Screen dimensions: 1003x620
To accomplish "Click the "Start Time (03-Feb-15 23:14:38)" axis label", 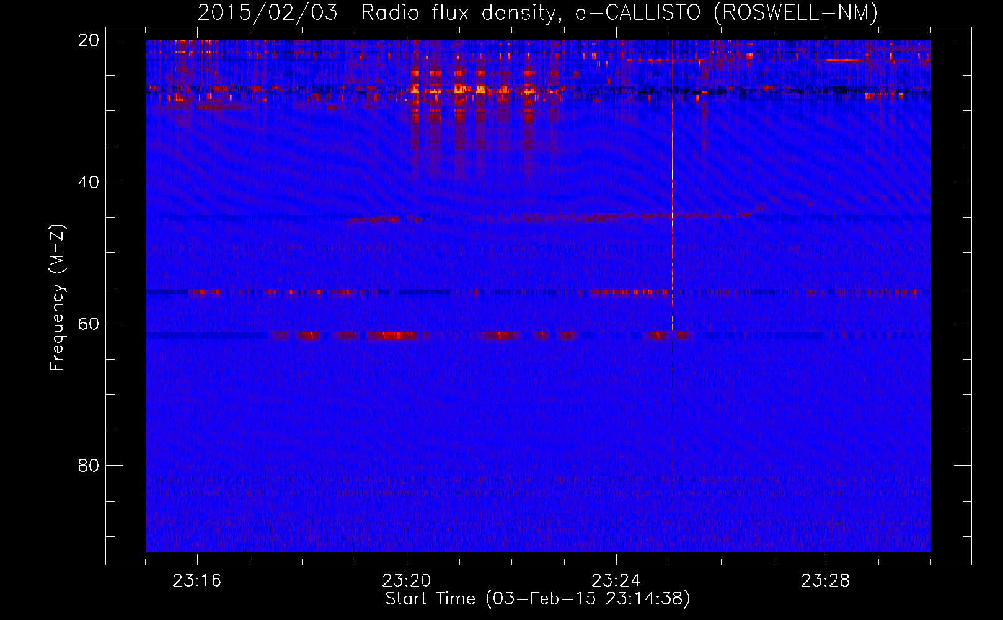I will click(x=537, y=599).
